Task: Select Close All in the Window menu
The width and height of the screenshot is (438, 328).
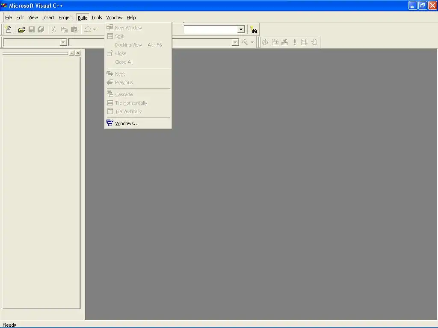Action: [x=138, y=62]
